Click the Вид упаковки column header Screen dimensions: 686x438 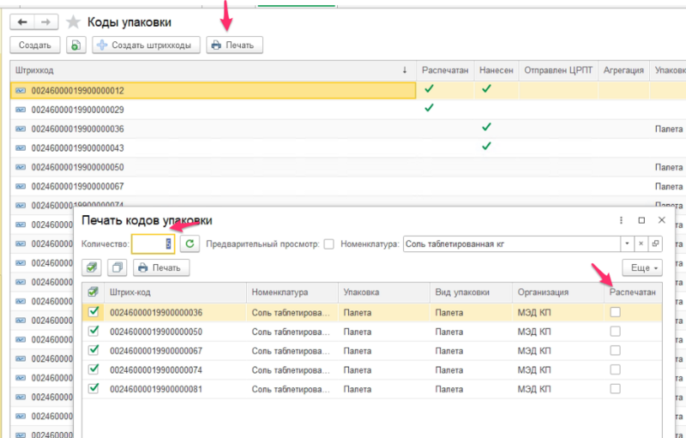(x=471, y=292)
